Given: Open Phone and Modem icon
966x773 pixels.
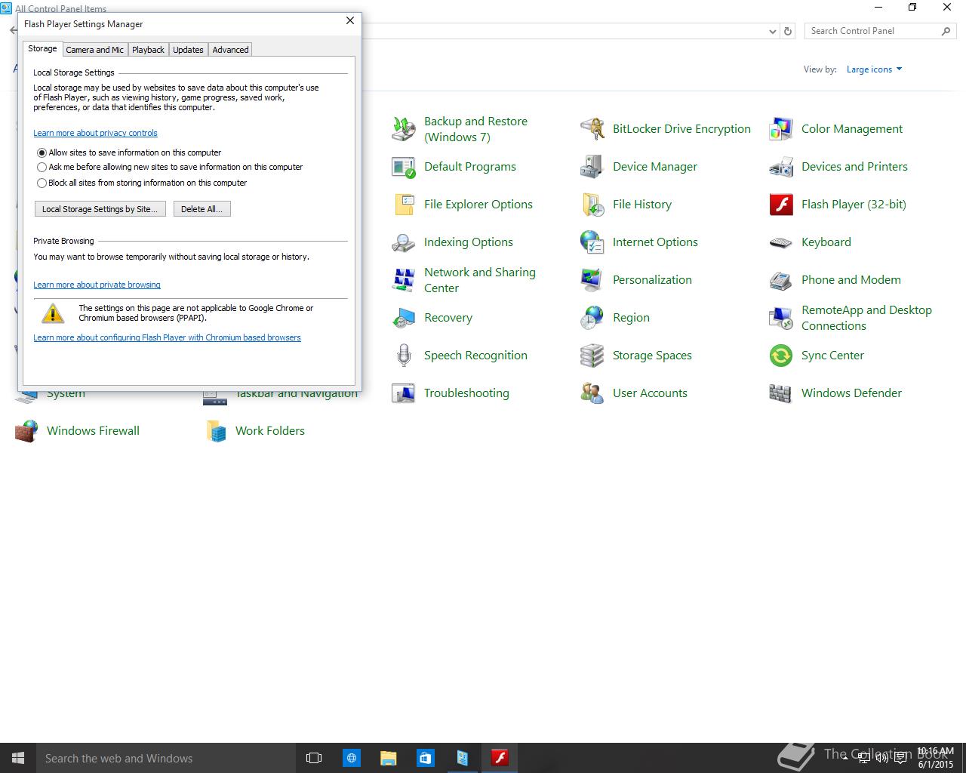Looking at the screenshot, I should click(781, 280).
